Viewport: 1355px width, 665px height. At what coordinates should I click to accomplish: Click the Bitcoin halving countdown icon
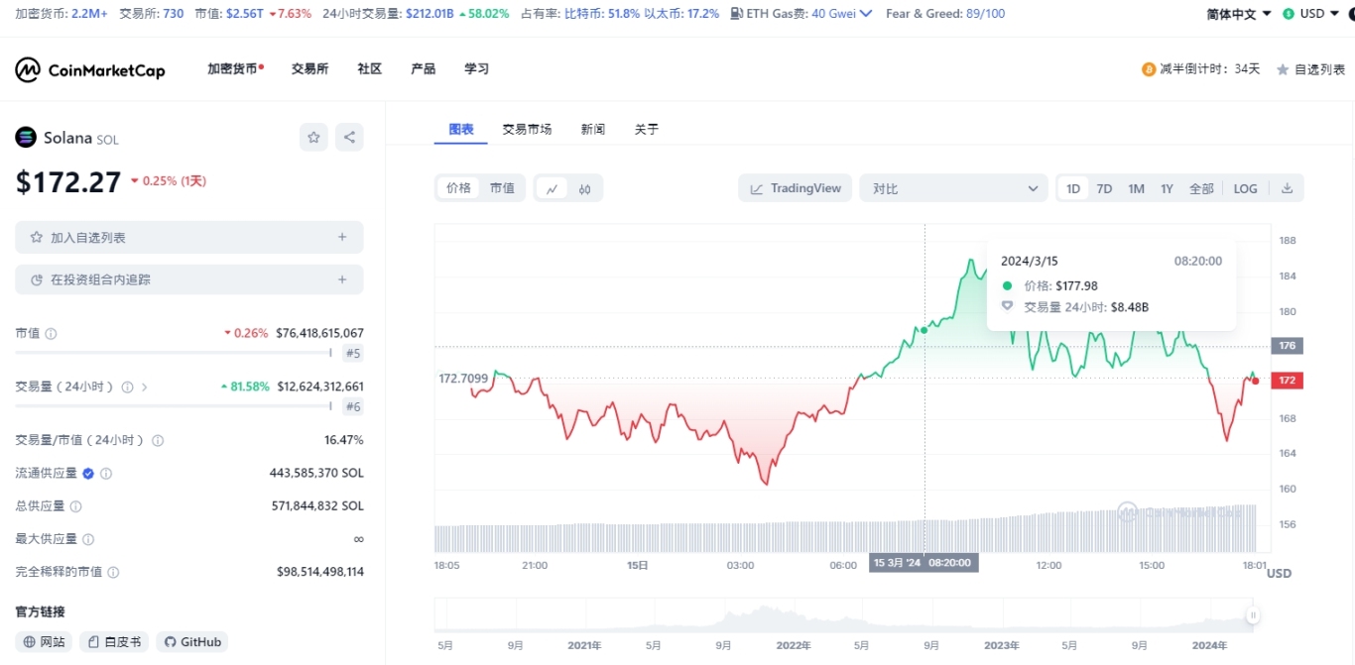click(x=1149, y=69)
